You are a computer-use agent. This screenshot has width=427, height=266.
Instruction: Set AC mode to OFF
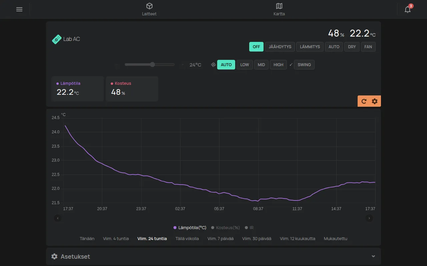[256, 47]
